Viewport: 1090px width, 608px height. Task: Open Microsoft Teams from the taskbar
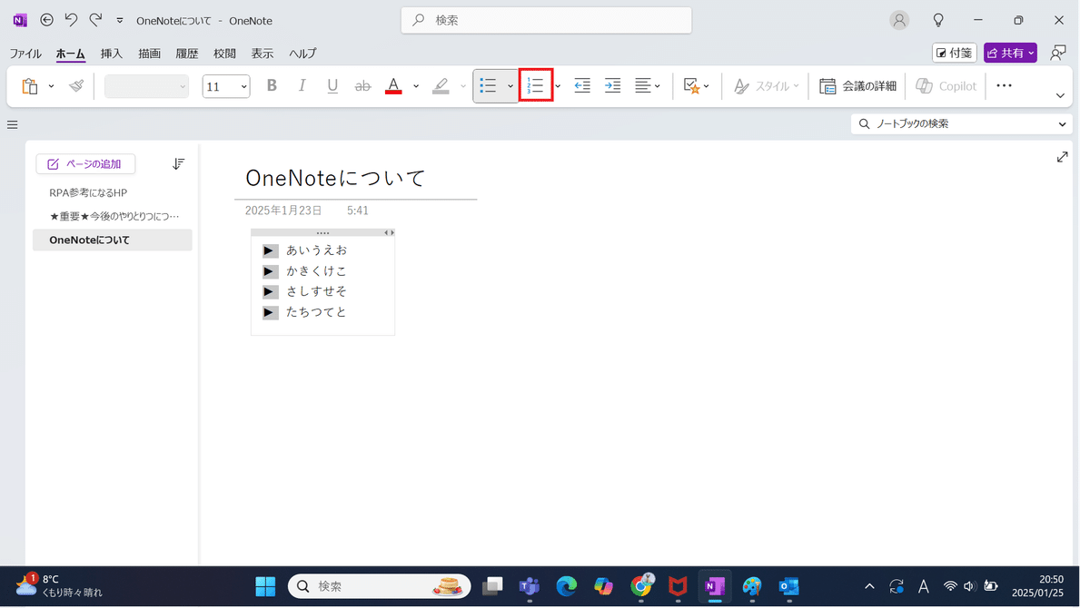coord(530,587)
